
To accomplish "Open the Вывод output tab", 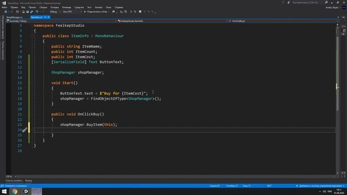I will point(29,180).
